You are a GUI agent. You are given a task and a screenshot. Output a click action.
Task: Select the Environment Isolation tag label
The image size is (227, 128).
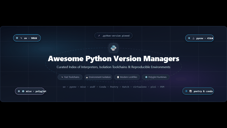click(x=100, y=77)
